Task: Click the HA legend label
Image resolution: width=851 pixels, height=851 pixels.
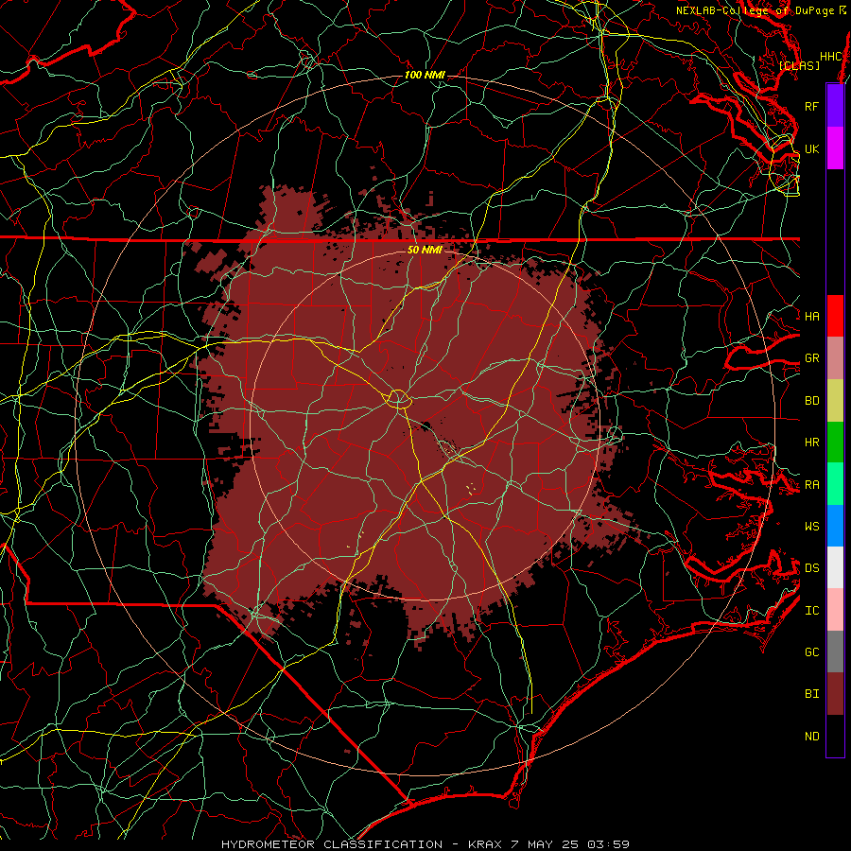Action: click(812, 316)
